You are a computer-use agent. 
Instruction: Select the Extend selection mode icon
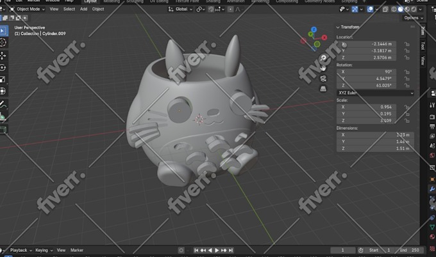click(x=5, y=18)
